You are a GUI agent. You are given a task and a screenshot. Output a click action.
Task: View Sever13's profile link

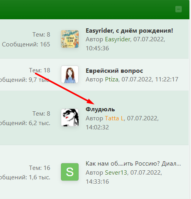pos(116,173)
